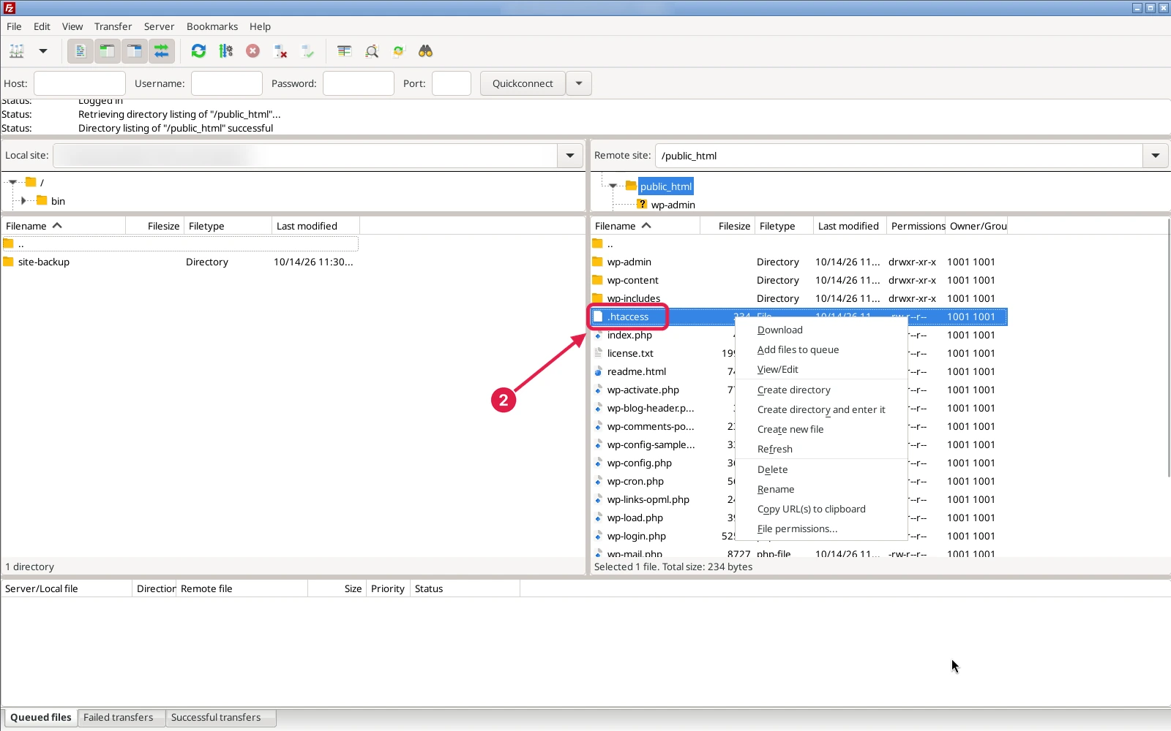Collapse the remote public_html tree node

613,186
